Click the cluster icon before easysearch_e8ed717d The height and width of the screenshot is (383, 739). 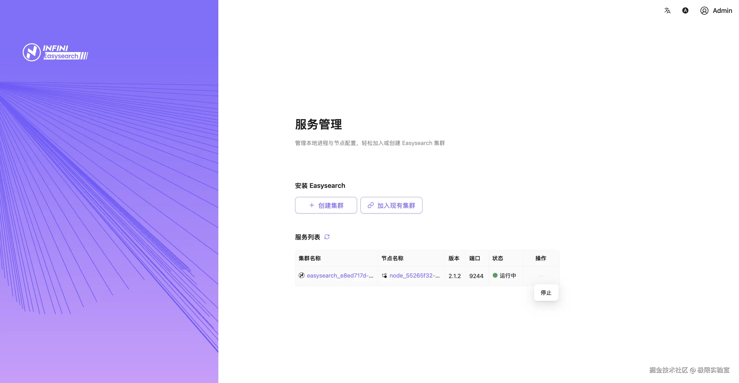point(302,275)
